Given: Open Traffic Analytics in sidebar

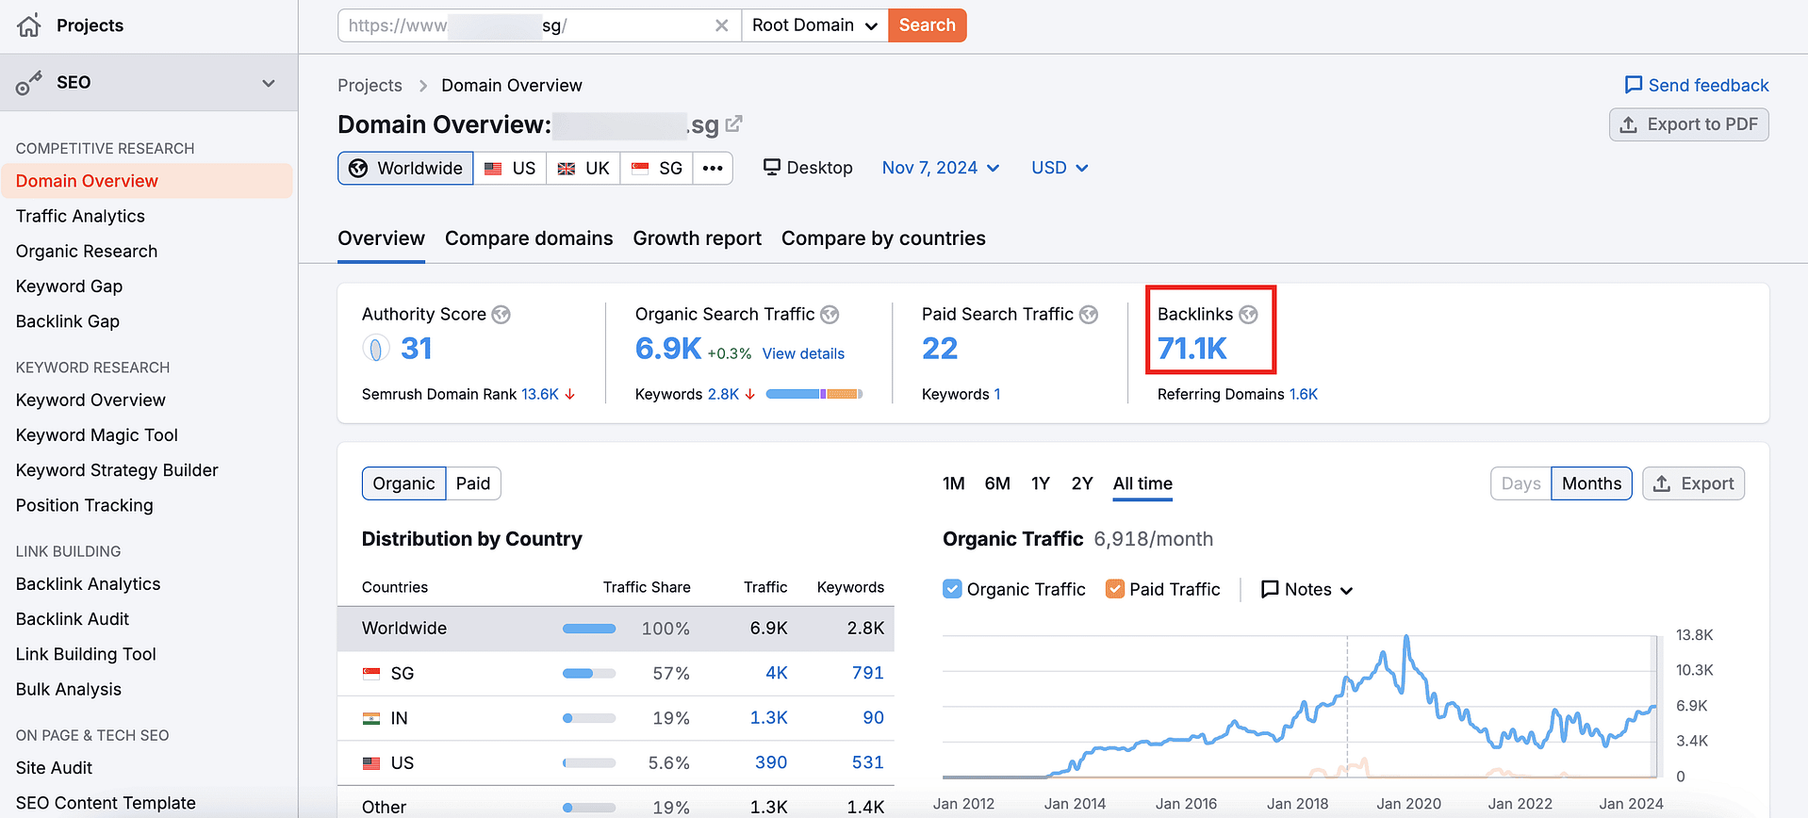Looking at the screenshot, I should click(80, 216).
